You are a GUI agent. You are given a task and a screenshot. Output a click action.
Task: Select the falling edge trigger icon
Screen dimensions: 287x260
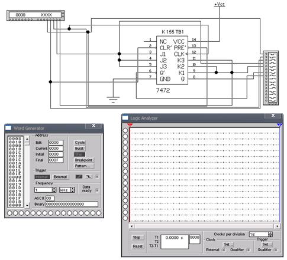[x=89, y=177]
